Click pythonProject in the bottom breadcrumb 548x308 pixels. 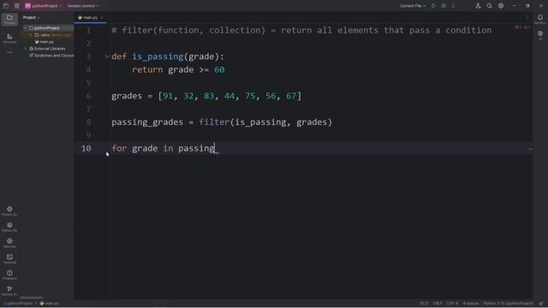point(18,304)
